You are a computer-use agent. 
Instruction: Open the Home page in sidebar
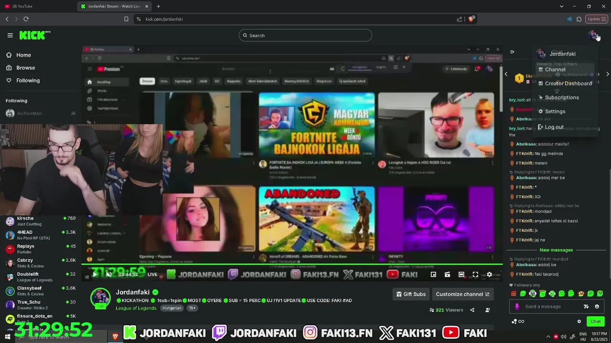click(x=19, y=55)
